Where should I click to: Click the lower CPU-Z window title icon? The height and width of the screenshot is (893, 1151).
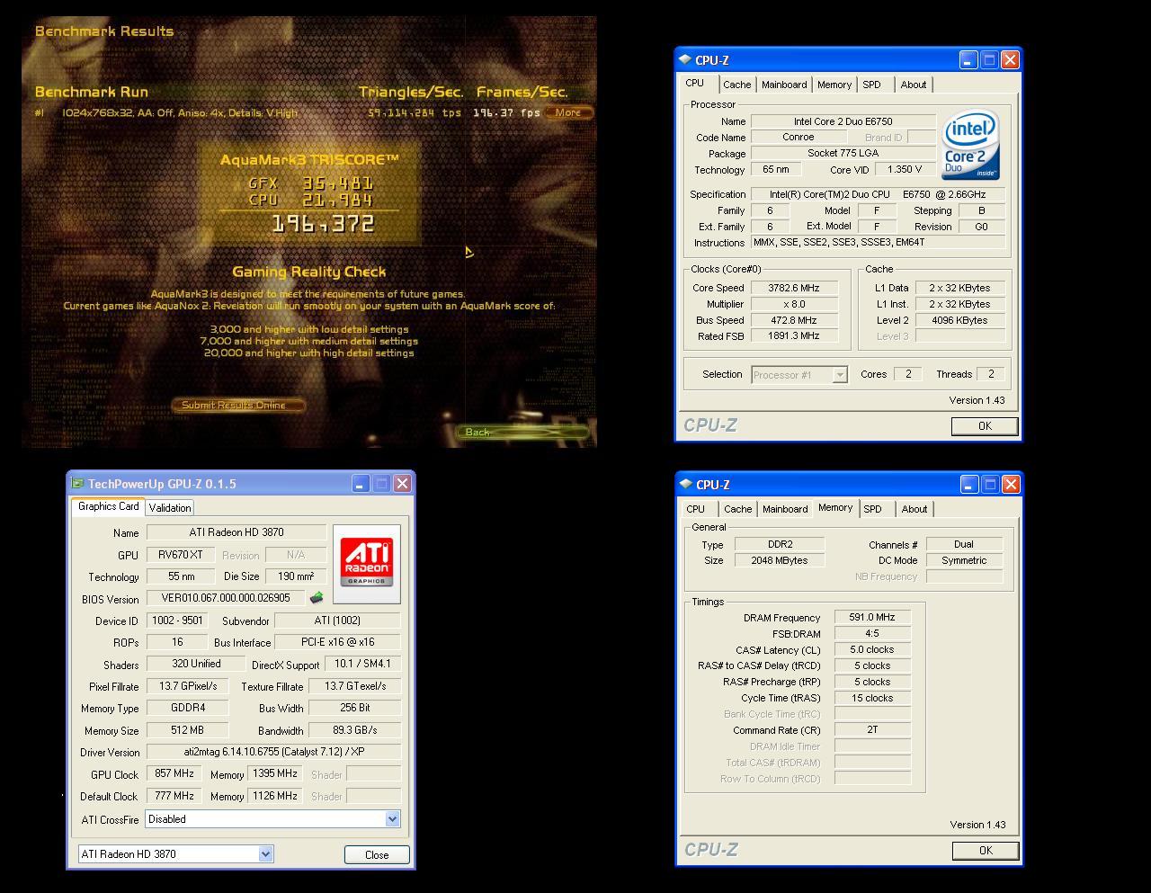click(686, 484)
